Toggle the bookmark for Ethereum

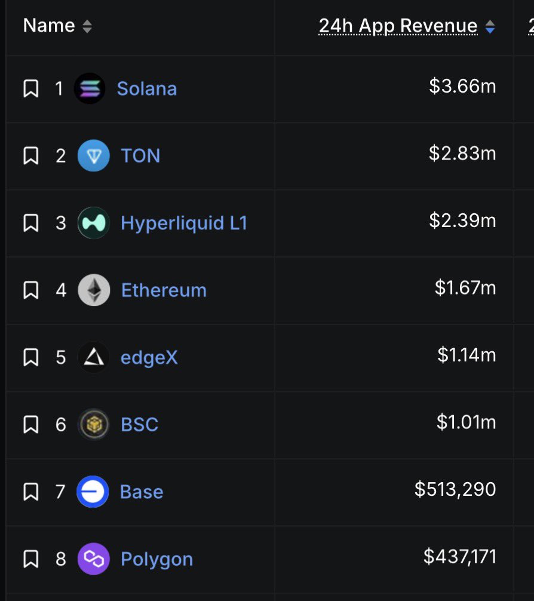[x=31, y=290]
